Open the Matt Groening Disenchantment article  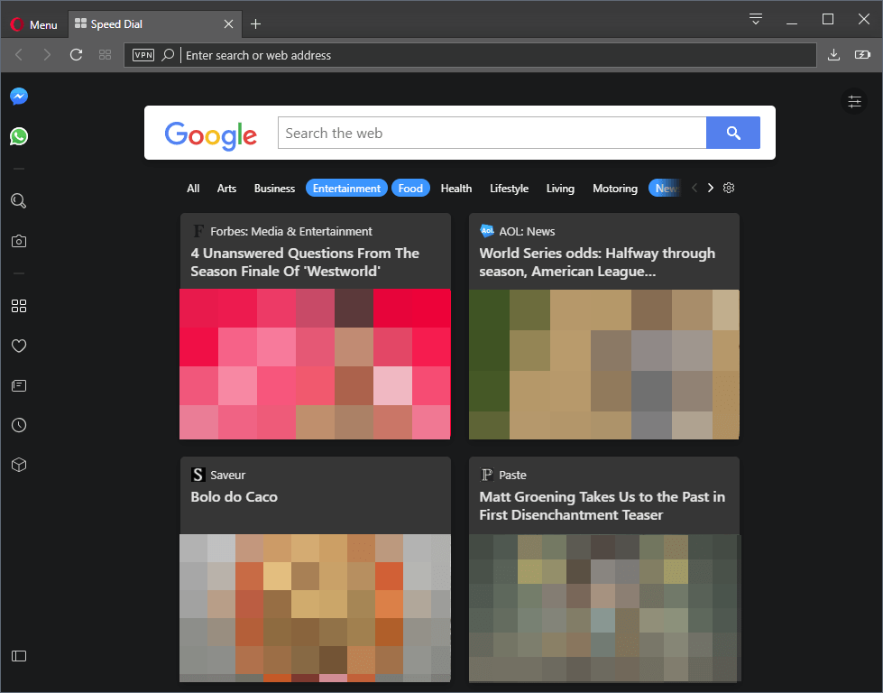[602, 505]
